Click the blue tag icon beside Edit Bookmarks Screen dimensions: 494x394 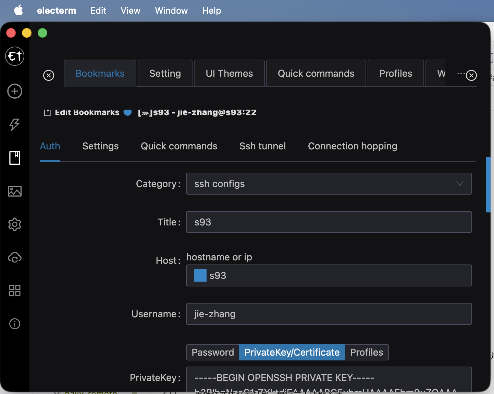[x=127, y=112]
